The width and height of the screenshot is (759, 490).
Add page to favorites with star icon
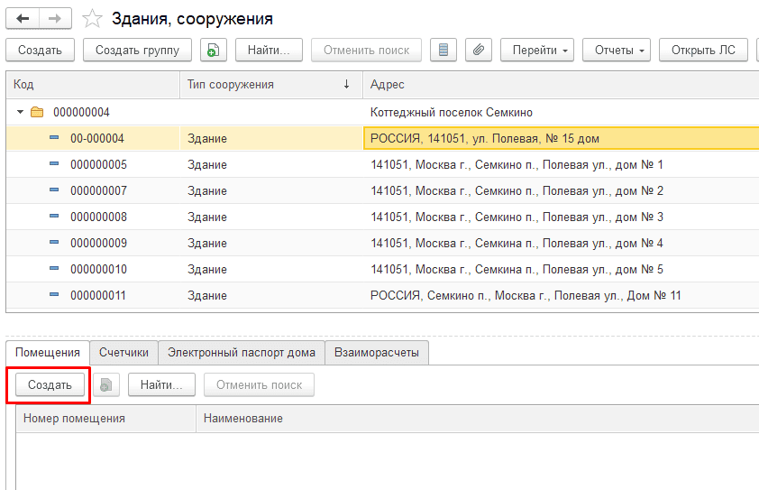92,19
